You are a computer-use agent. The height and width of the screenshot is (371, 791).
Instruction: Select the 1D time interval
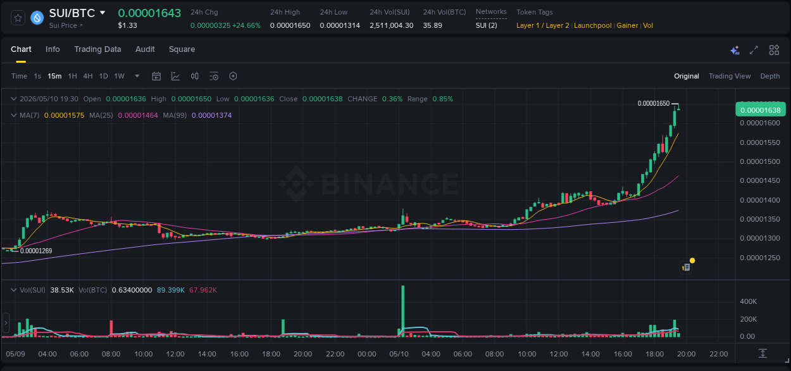103,76
